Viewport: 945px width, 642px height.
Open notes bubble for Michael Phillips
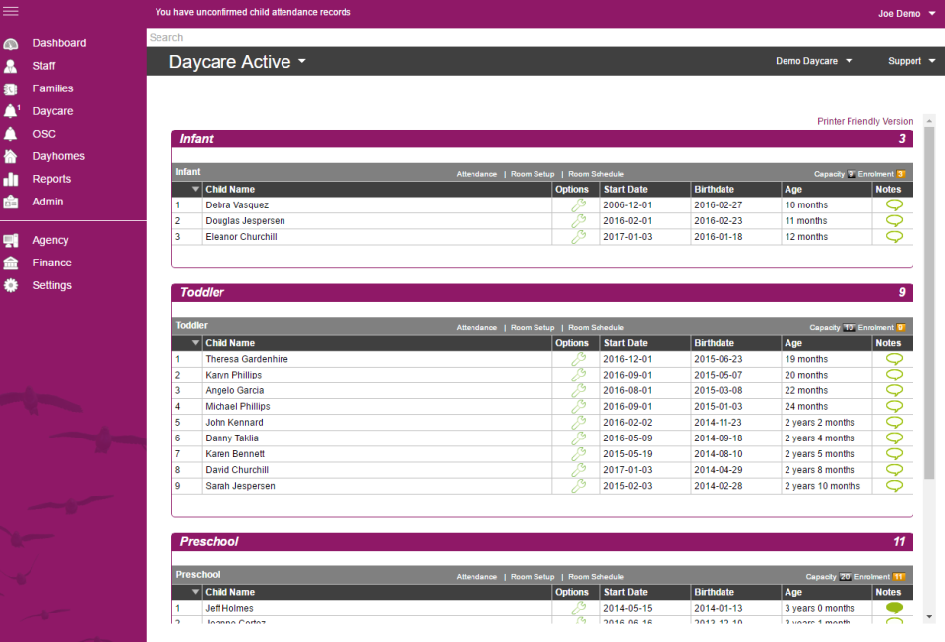894,407
